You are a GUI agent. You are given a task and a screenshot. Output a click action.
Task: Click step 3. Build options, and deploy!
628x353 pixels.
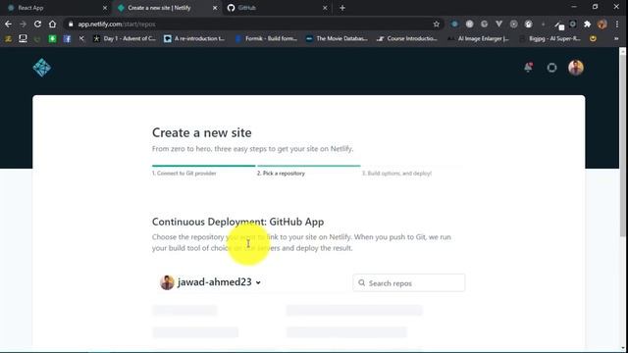[396, 174]
